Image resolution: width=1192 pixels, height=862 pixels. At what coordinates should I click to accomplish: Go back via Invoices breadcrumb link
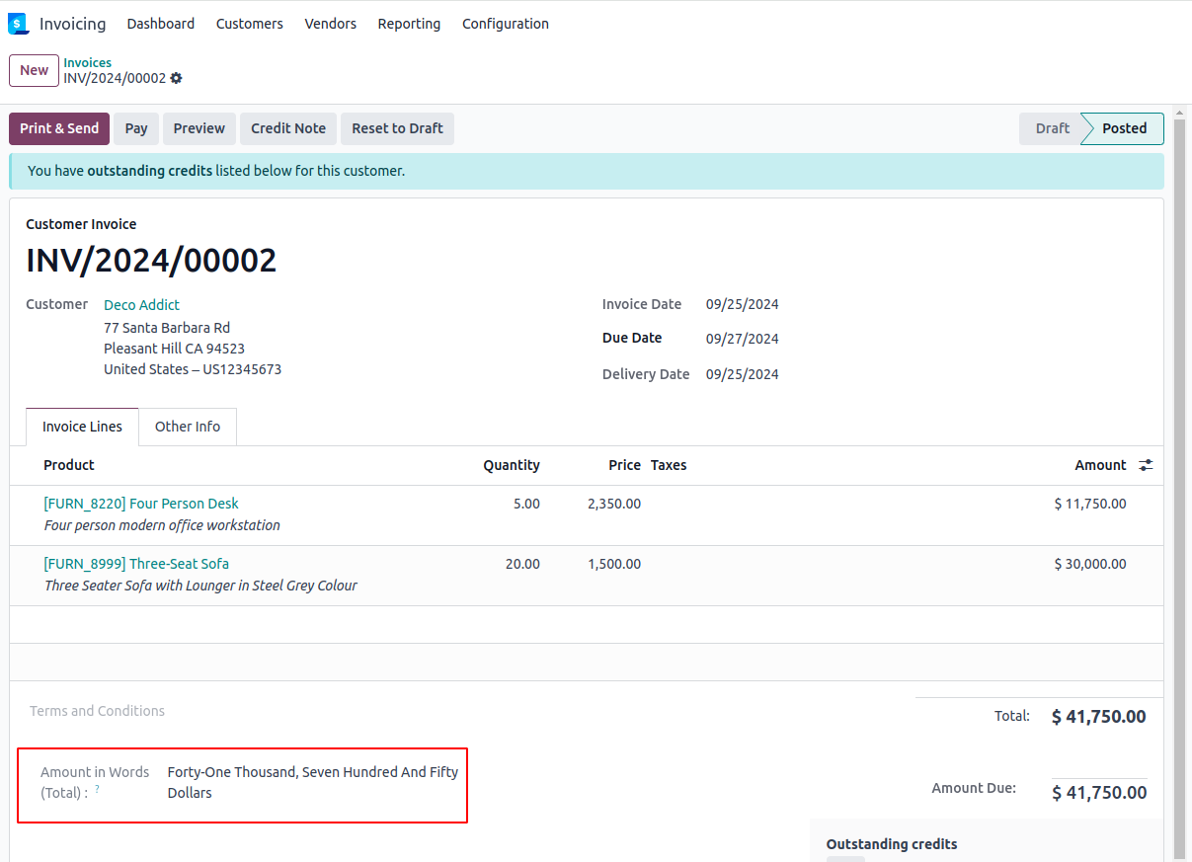(88, 62)
